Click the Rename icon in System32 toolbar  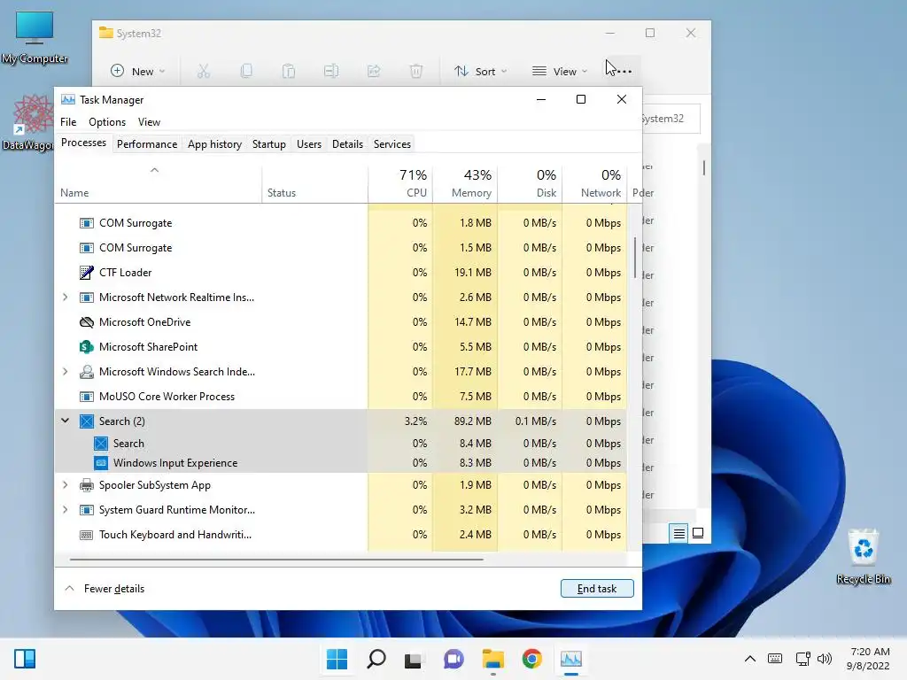click(331, 71)
